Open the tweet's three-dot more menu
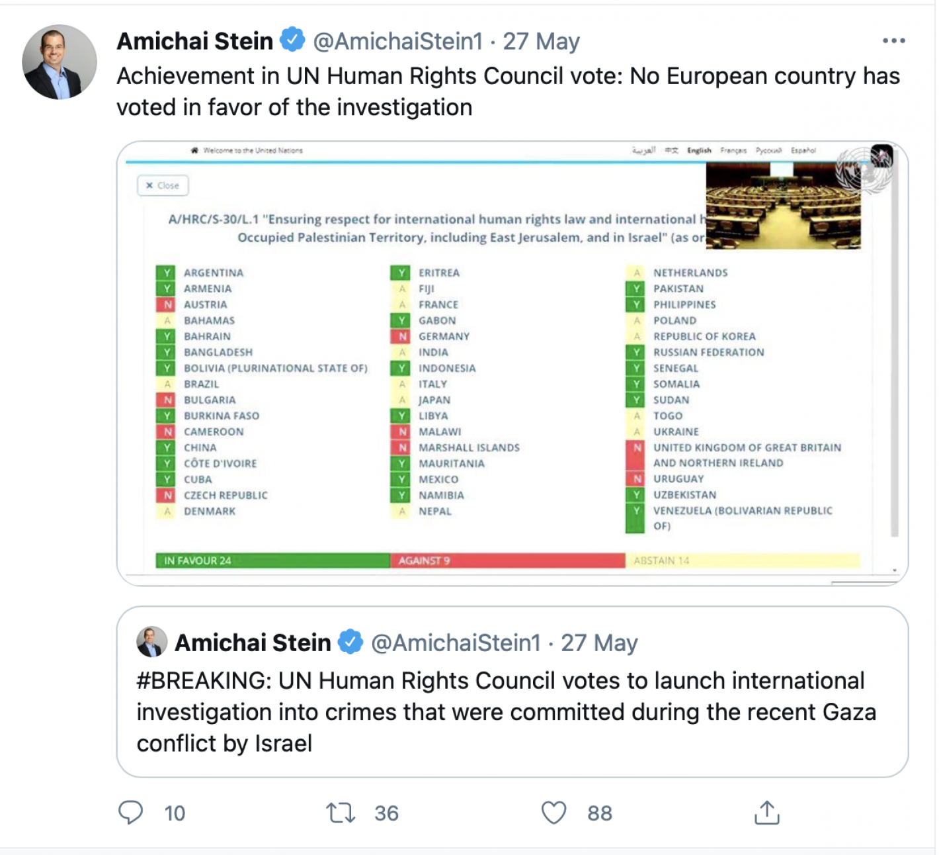This screenshot has height=855, width=939. coord(893,41)
